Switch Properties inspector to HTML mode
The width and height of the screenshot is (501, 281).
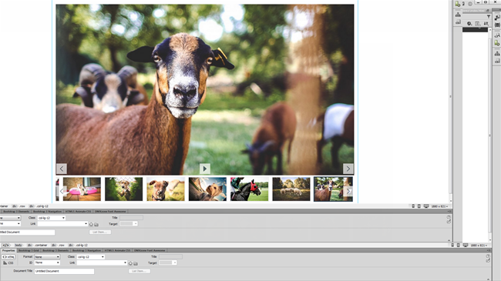(x=8, y=256)
